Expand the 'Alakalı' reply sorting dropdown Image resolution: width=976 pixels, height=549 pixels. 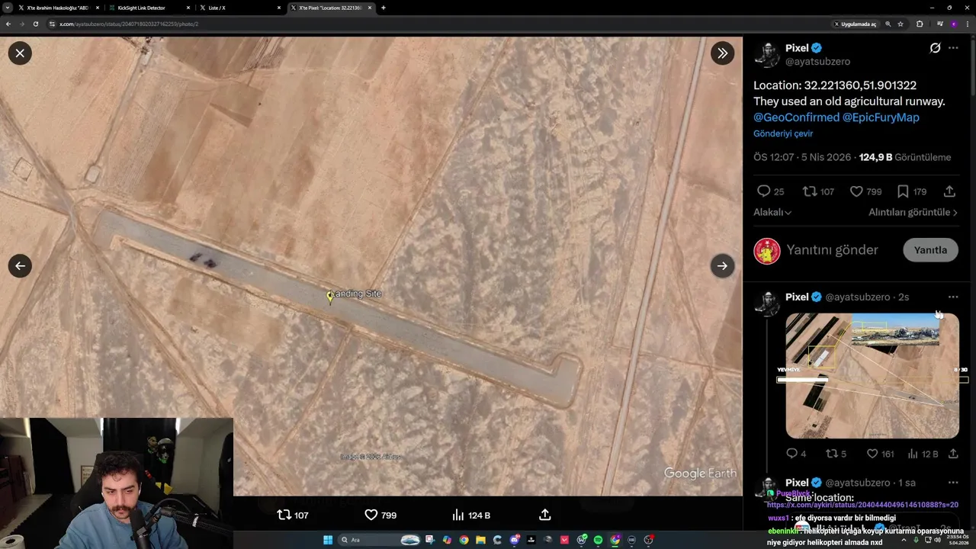(x=772, y=212)
